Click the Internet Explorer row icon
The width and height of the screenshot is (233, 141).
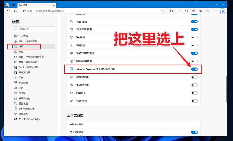pos(71,69)
